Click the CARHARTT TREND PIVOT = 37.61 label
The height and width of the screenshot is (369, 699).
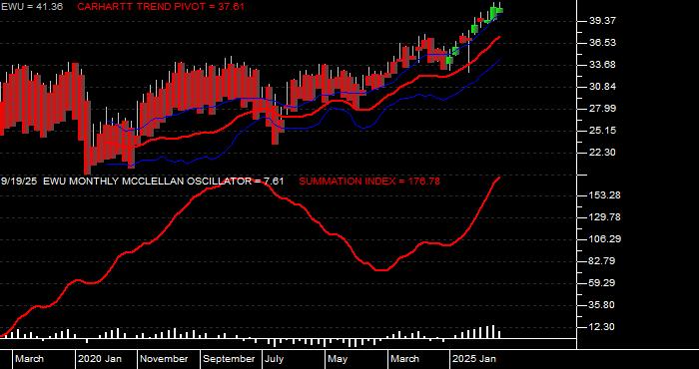click(x=161, y=7)
